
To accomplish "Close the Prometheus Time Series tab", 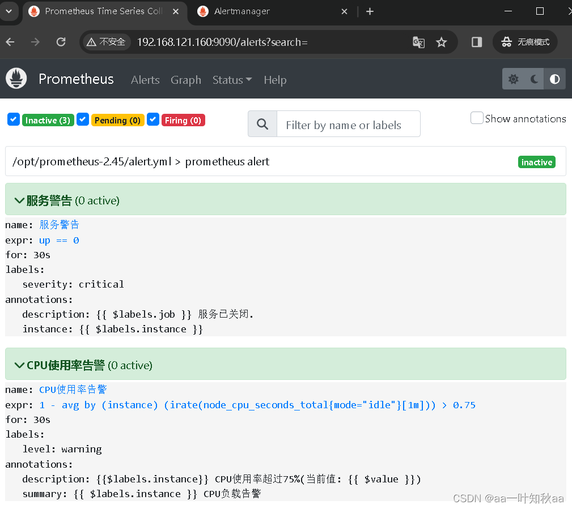I will coord(176,12).
